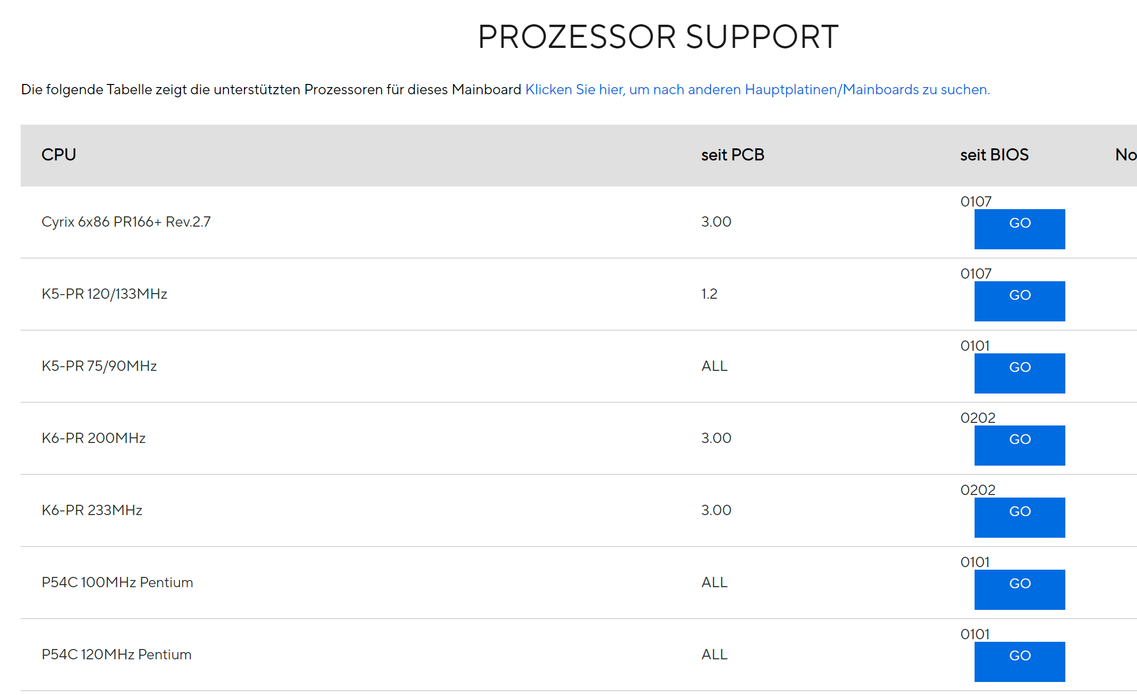Click PCB value 1.2 in K5-PR 120/133MHz row

[x=709, y=294]
